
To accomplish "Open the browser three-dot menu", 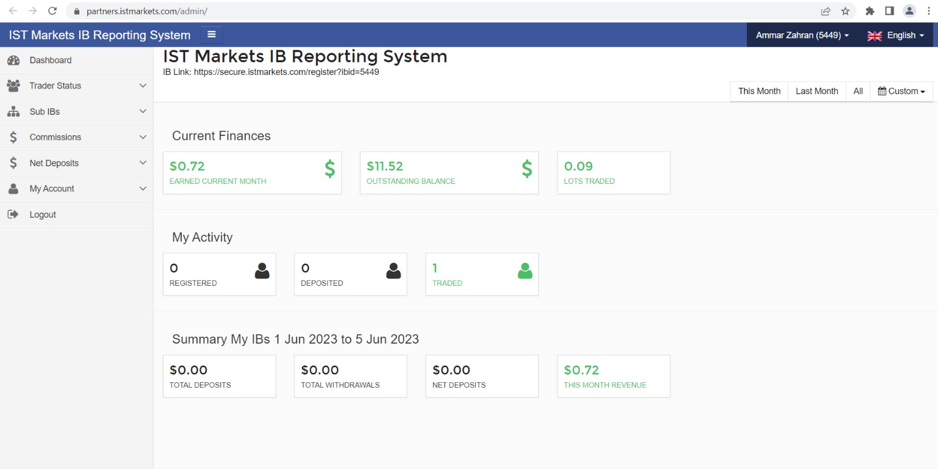I will coord(929,11).
